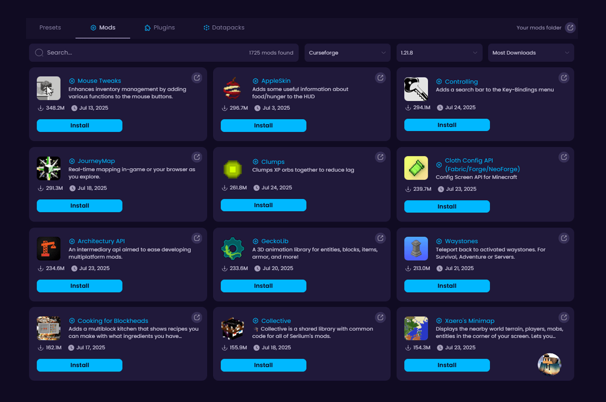Open Cooking for Blockheads external link icon
This screenshot has height=402, width=606.
tap(197, 317)
